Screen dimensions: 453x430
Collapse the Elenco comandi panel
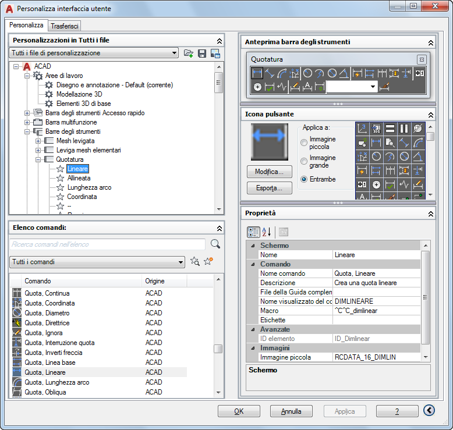click(220, 229)
